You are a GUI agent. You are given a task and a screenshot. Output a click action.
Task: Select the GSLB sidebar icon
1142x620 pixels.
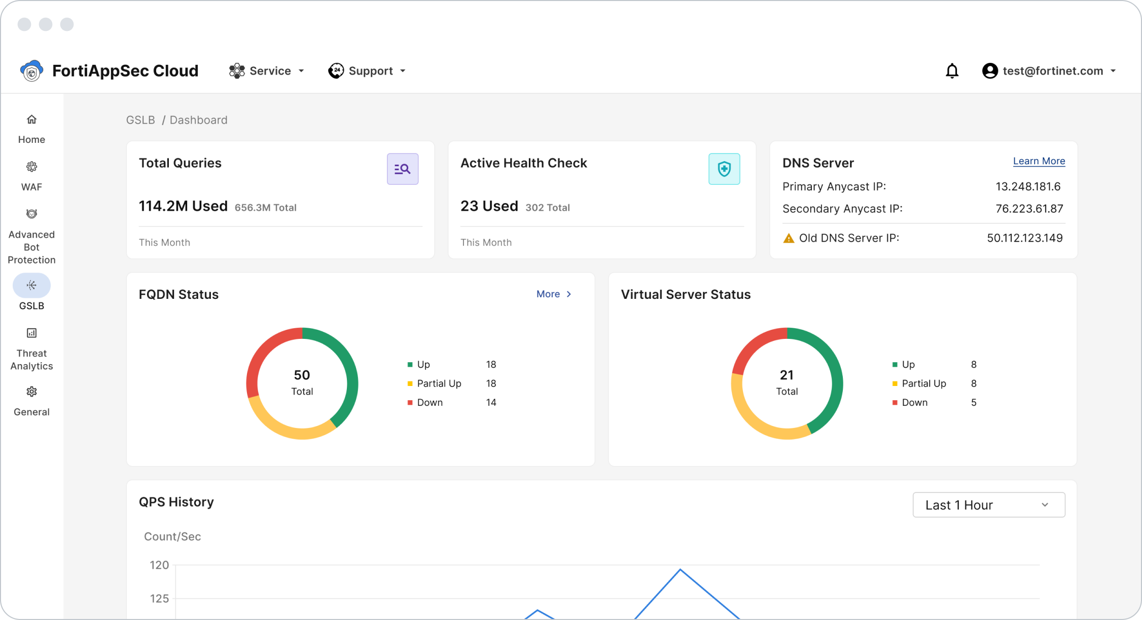(x=31, y=285)
